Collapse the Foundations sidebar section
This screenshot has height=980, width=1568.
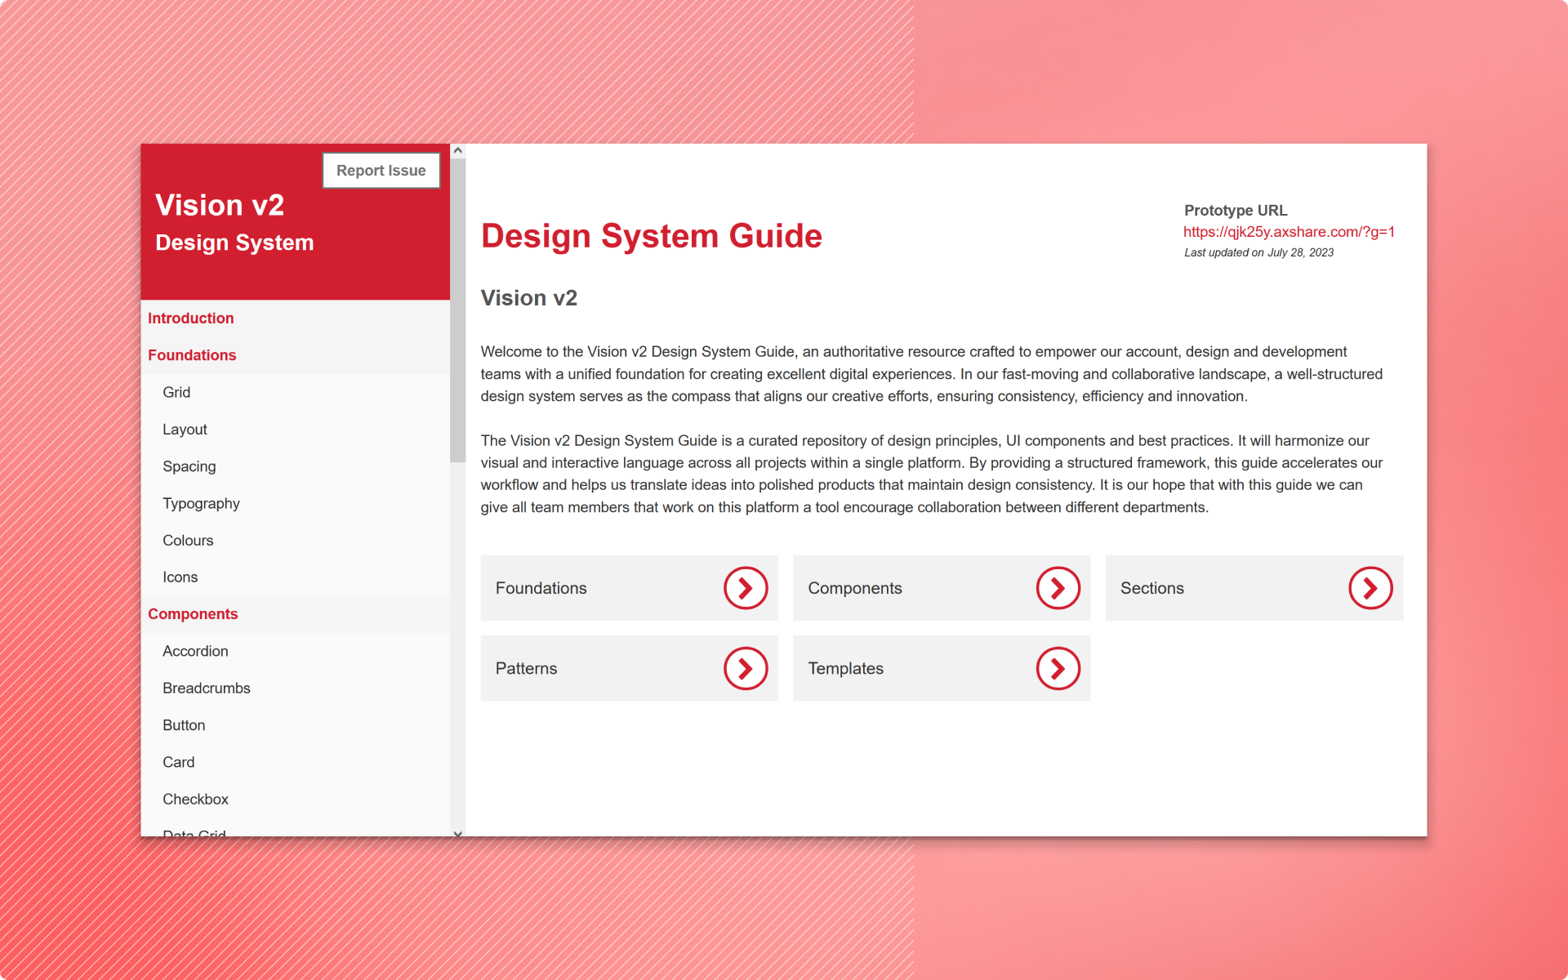coord(192,355)
